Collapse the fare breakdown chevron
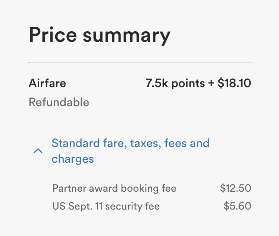Image resolution: width=279 pixels, height=236 pixels. (38, 151)
